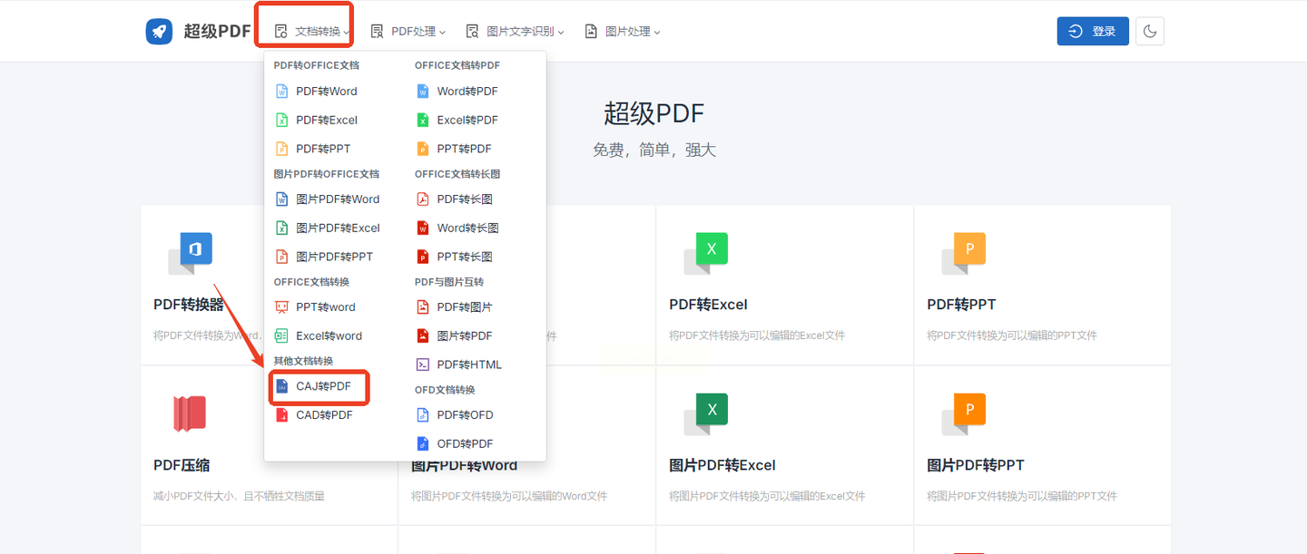Toggle dark mode with the moon icon
1307x554 pixels.
point(1150,31)
